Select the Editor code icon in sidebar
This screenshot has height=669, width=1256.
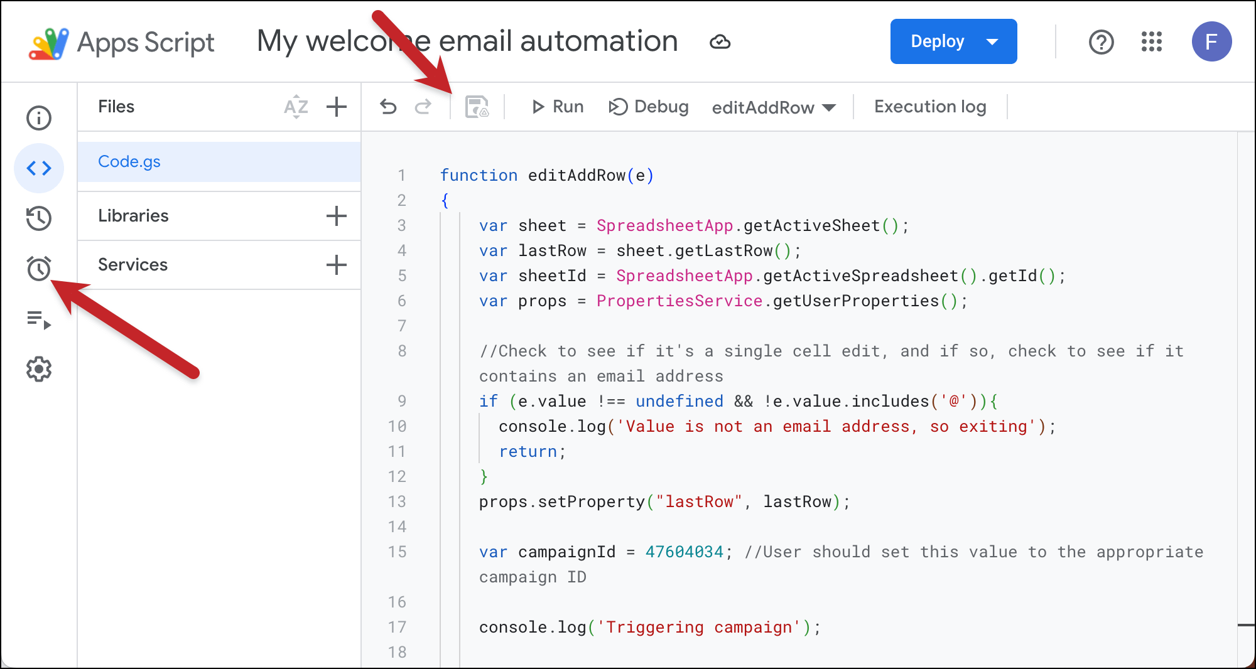point(39,168)
